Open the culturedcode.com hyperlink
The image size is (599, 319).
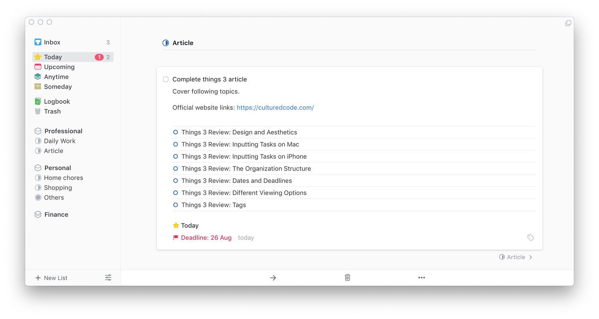(x=275, y=107)
